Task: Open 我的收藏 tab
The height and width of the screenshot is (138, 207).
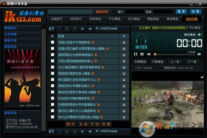Action: coord(192,19)
